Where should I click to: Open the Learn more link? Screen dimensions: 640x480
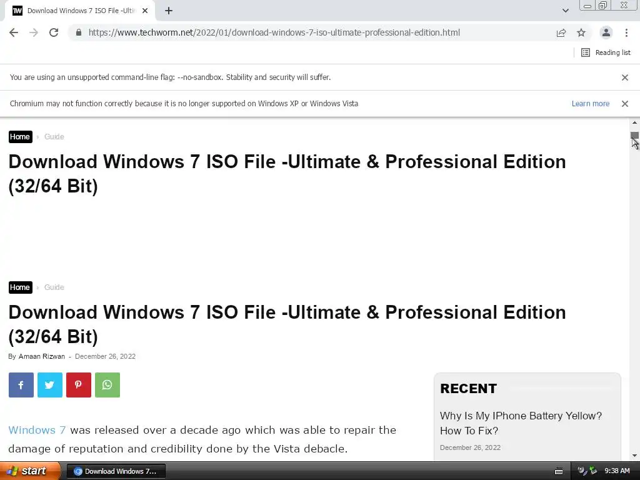tap(590, 104)
